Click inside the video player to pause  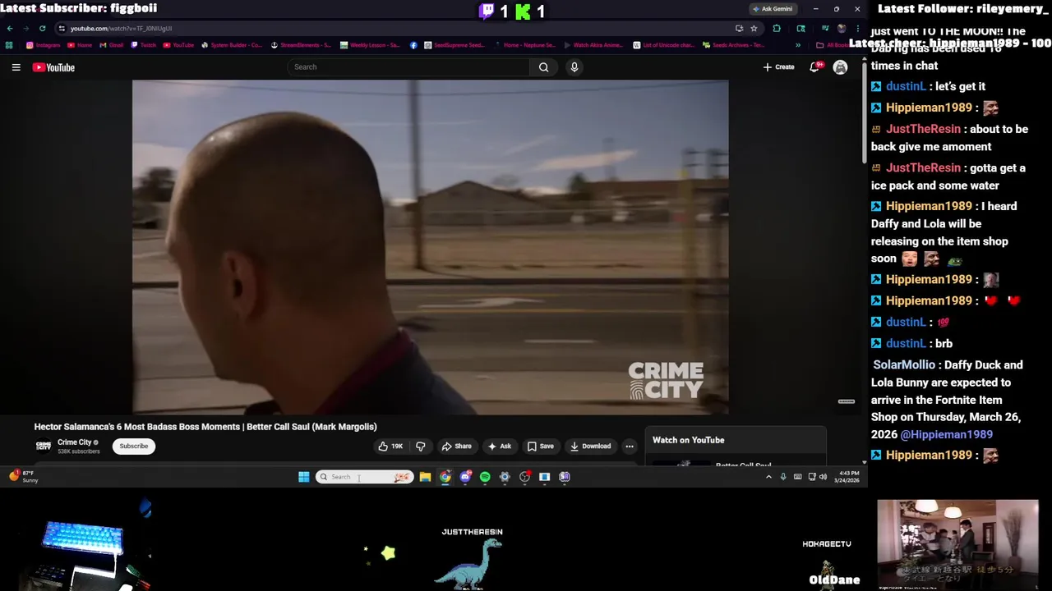click(430, 246)
